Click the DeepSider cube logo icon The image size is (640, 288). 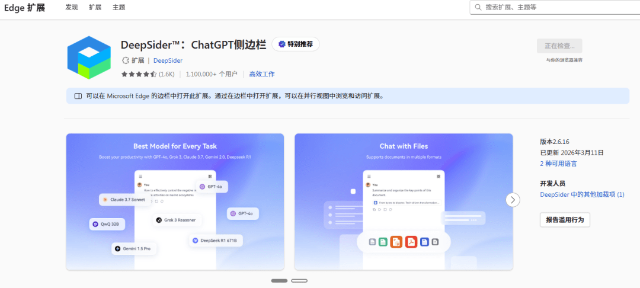[x=89, y=57]
